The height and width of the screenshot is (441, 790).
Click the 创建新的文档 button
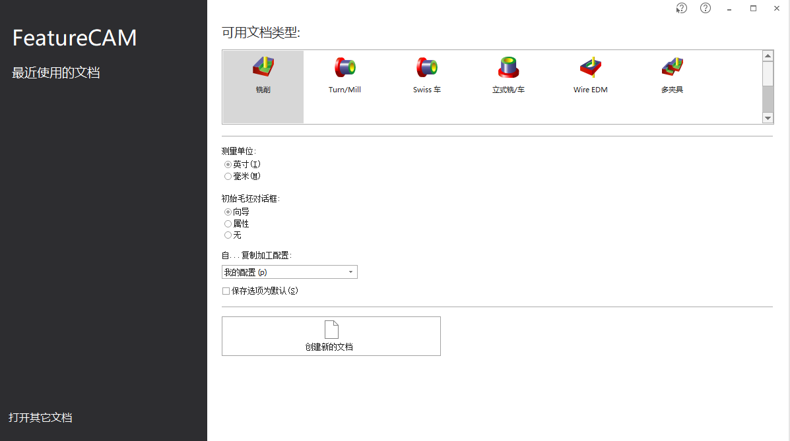[x=331, y=336]
